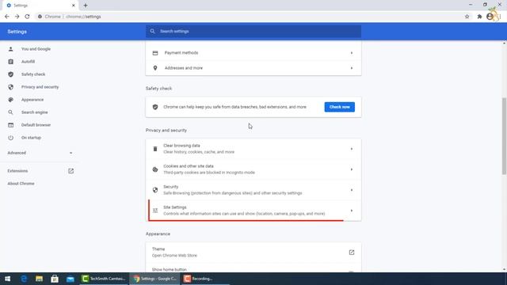Open the Windows Start menu
This screenshot has height=285, width=507.
pyautogui.click(x=7, y=279)
